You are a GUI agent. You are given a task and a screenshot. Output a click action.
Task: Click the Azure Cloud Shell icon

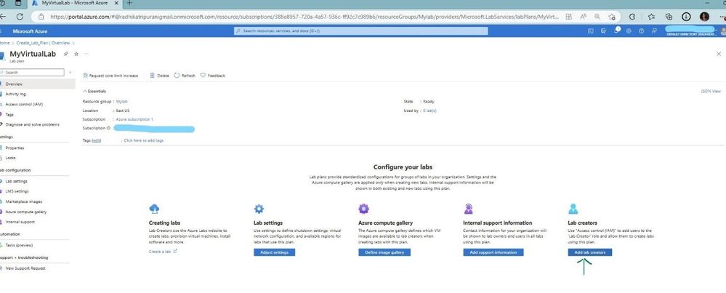[x=590, y=31]
